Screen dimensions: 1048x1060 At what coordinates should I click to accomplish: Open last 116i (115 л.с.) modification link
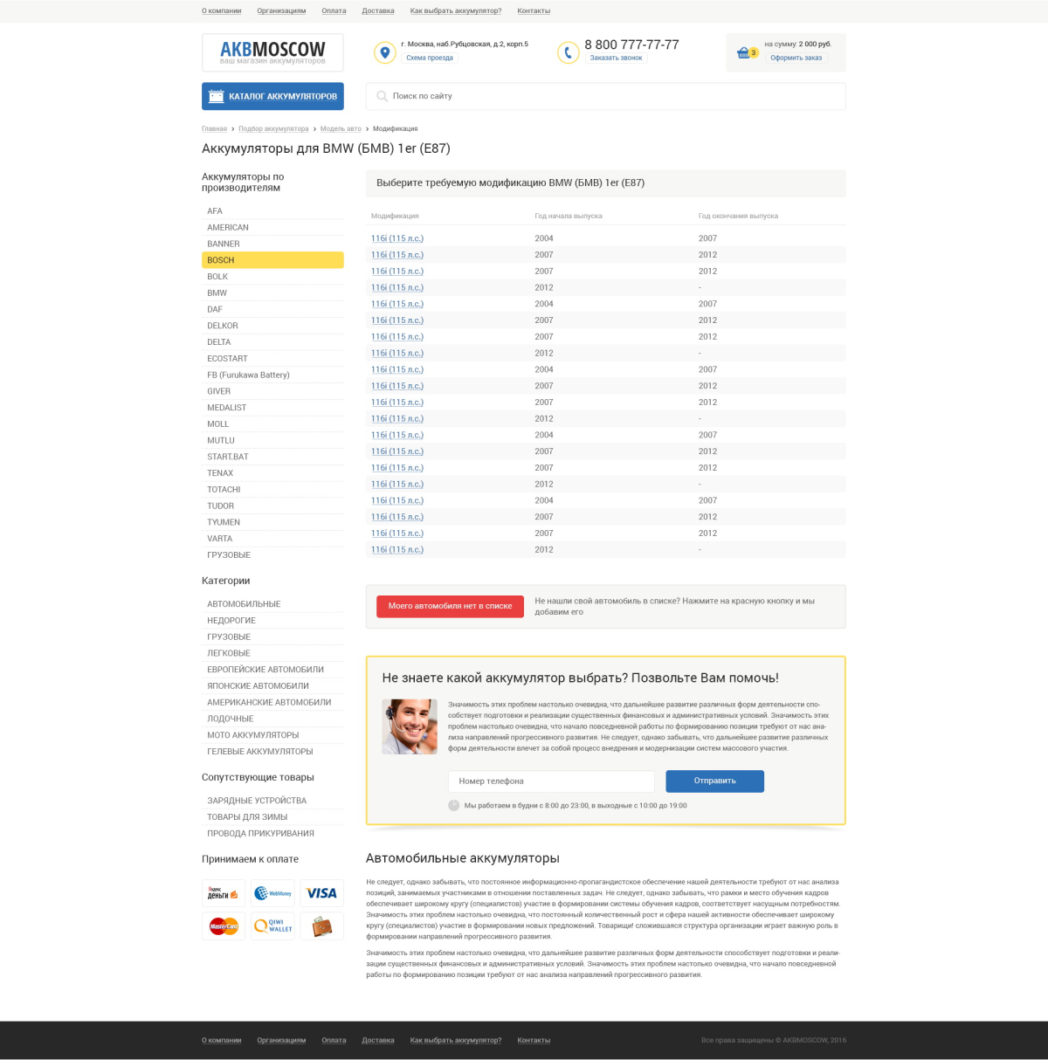click(397, 550)
